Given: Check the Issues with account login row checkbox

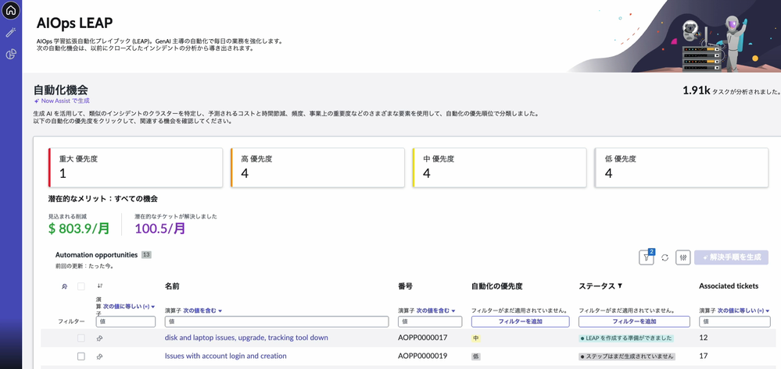Looking at the screenshot, I should 81,357.
